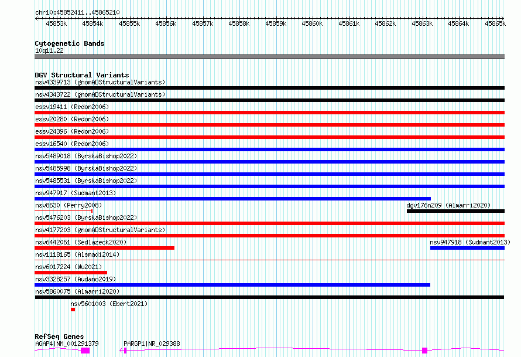This screenshot has height=357, width=521.
Task: Click the 45862k ruler tick label
Action: [385, 23]
